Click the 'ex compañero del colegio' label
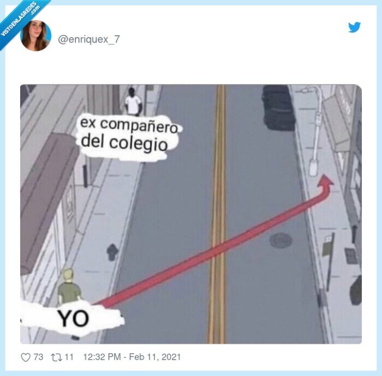Screen dimensions: 382x376 pyautogui.click(x=129, y=135)
